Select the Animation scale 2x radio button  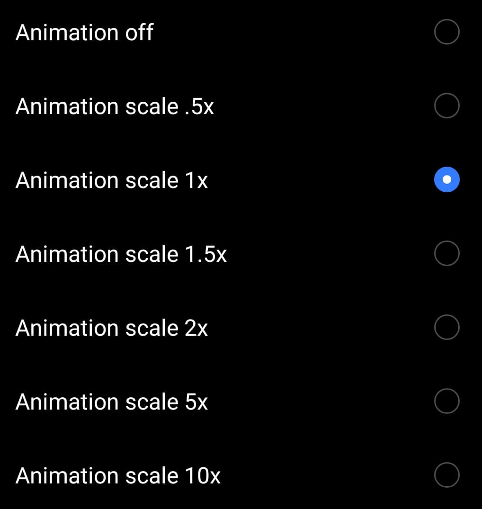[x=446, y=328]
